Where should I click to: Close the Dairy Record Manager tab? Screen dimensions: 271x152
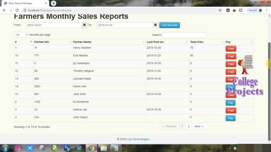(46, 3)
